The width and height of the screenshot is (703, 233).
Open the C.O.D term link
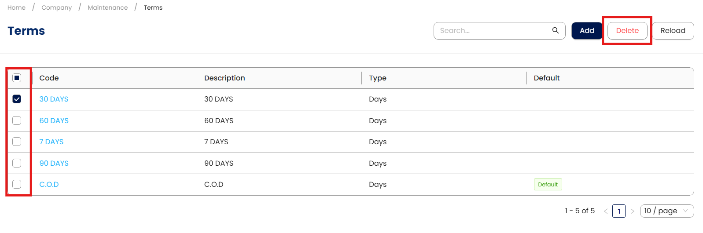[49, 184]
